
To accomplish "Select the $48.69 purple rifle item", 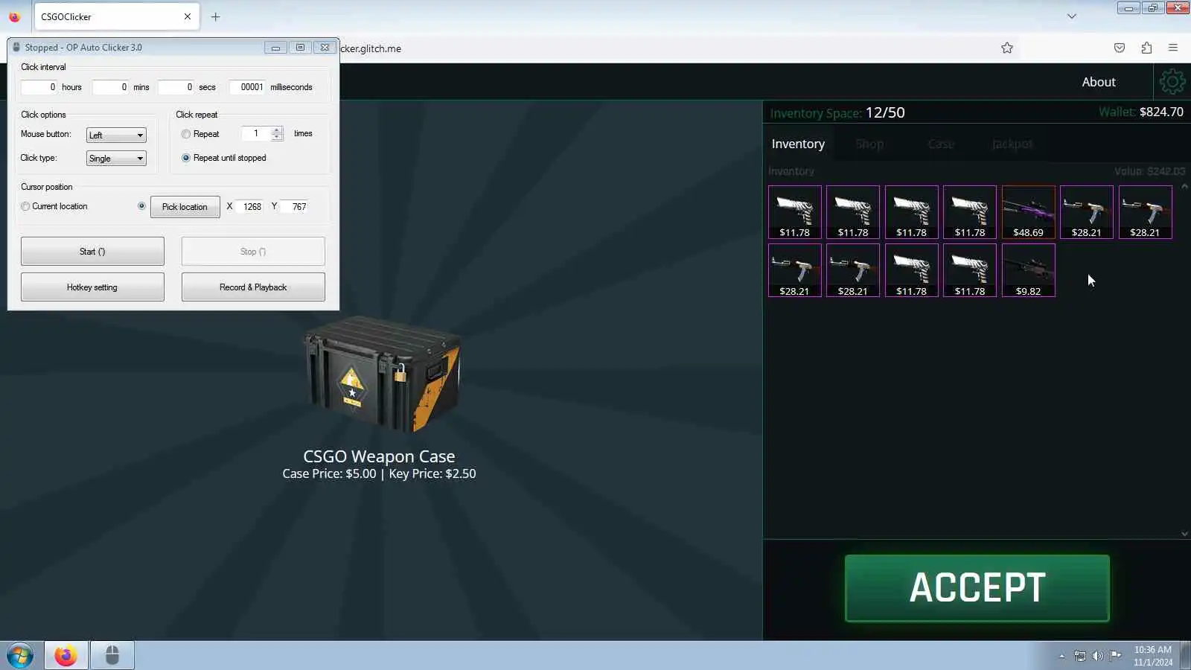I will tap(1028, 212).
